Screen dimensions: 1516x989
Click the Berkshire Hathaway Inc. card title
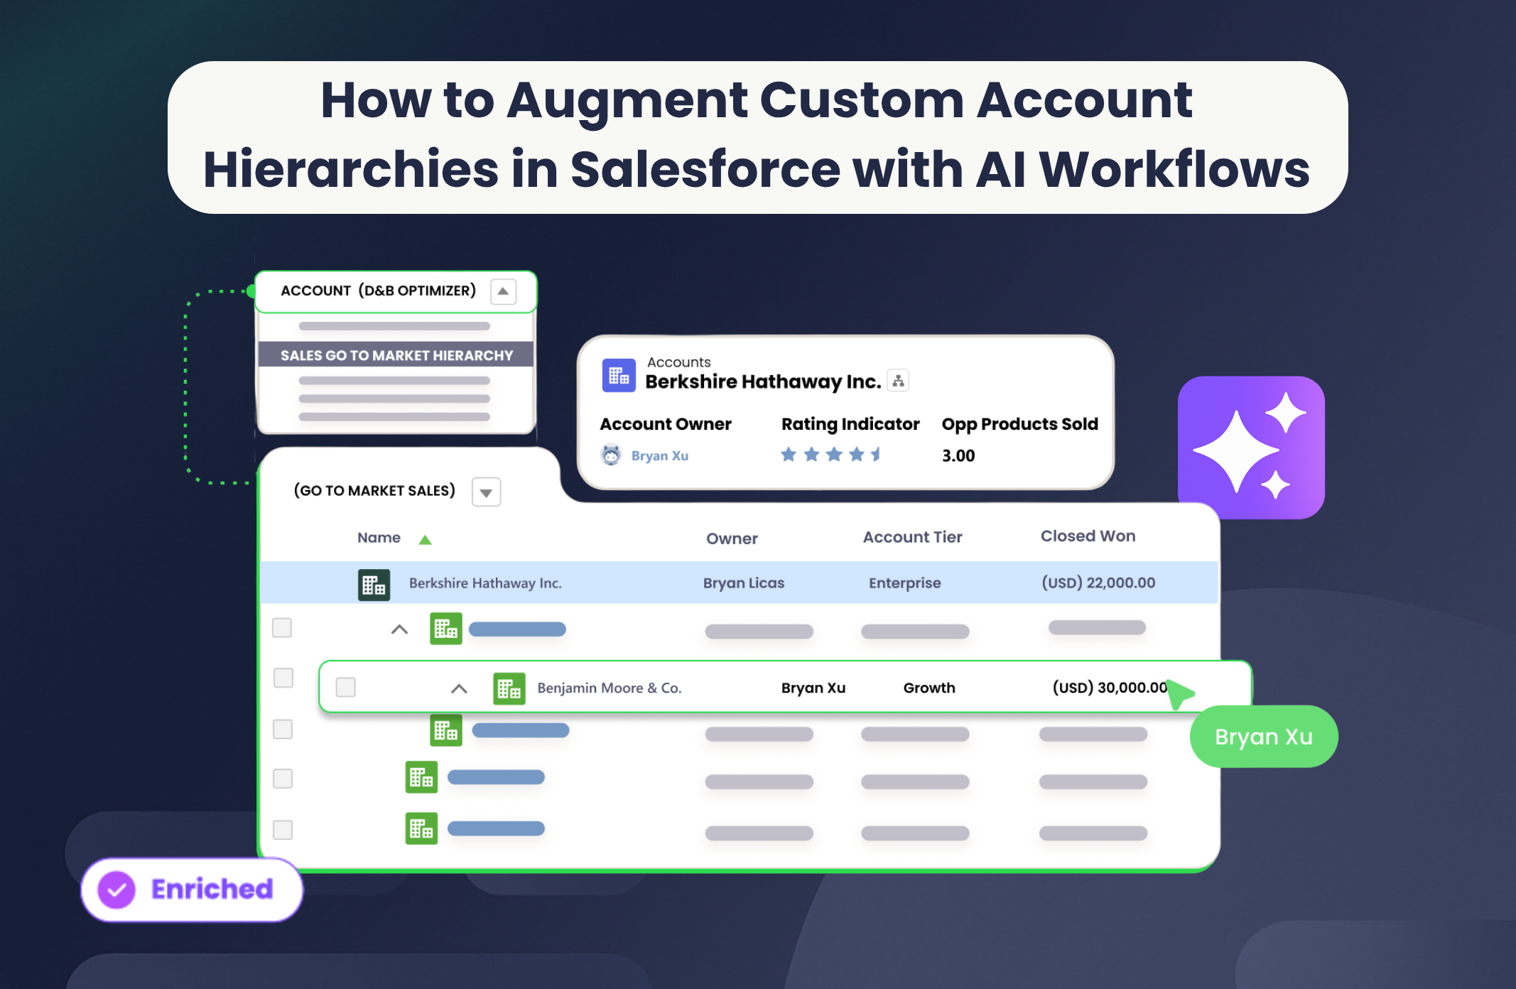(763, 382)
